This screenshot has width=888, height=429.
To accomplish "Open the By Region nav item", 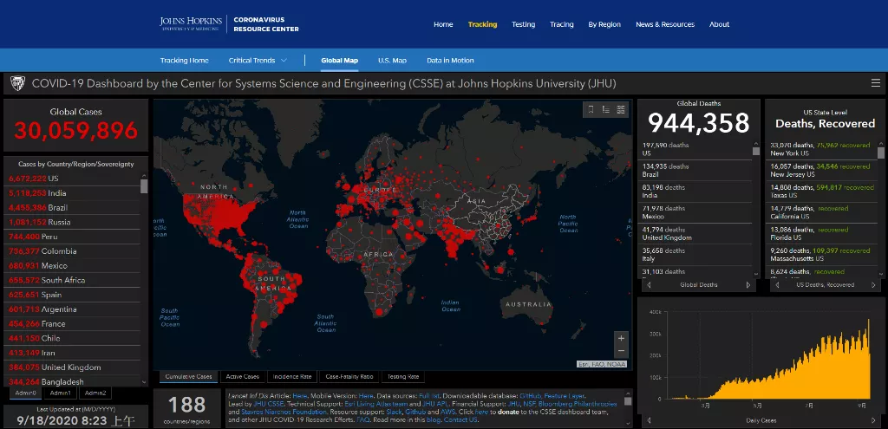I will pyautogui.click(x=604, y=24).
